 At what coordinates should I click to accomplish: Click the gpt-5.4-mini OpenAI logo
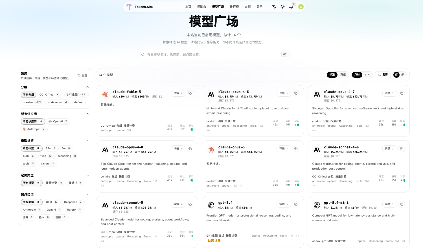tap(317, 205)
